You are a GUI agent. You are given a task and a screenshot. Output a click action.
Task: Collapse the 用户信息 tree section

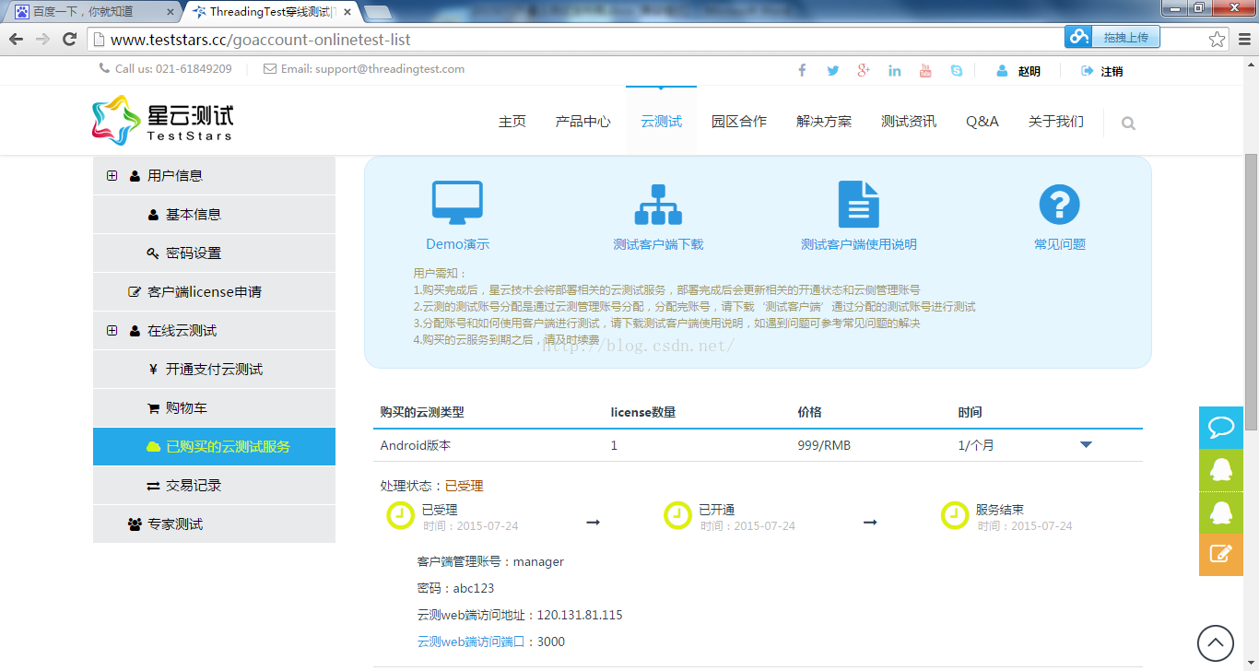(x=112, y=176)
